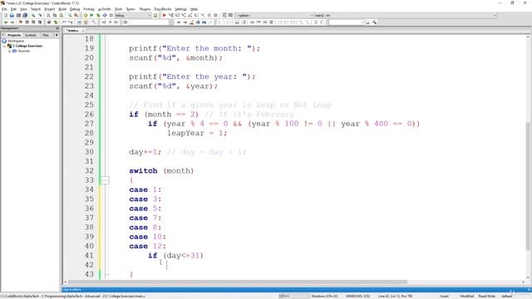This screenshot has width=532, height=299.
Task: Open the search text combo box in second toolbar
Action: pos(346,22)
